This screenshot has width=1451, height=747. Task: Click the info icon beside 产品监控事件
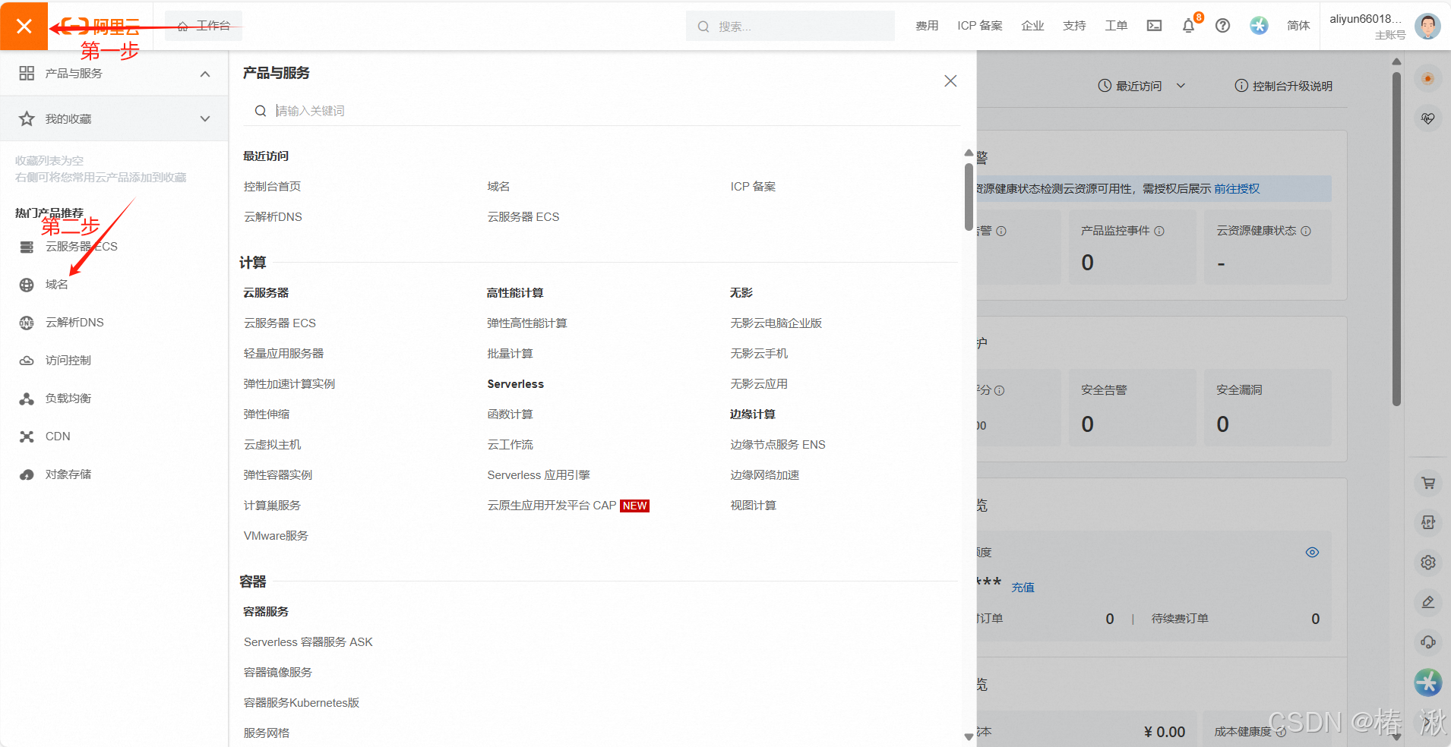point(1159,231)
